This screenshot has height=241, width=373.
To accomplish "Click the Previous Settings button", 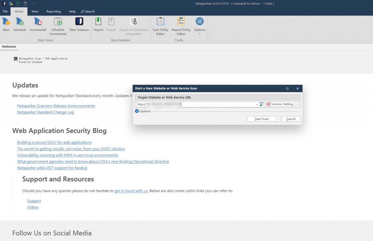I will [280, 104].
